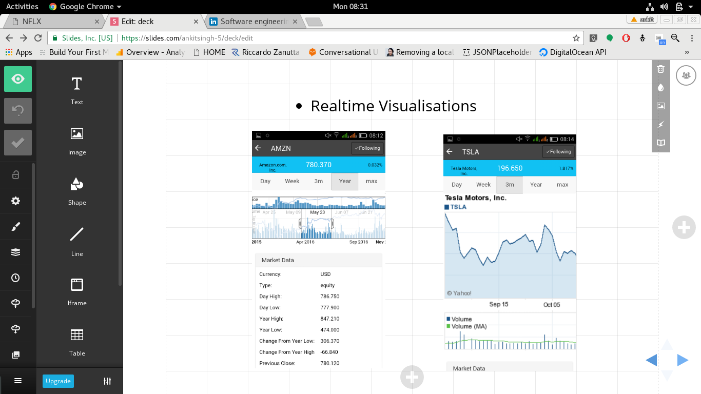Expand bookmarks overflow chevron
The height and width of the screenshot is (394, 701).
(687, 52)
